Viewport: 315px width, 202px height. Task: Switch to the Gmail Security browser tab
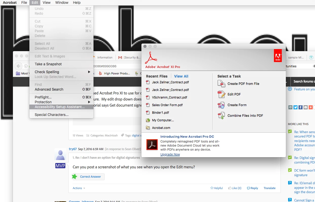point(129,57)
